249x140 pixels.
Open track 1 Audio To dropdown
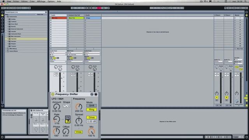click(x=58, y=61)
